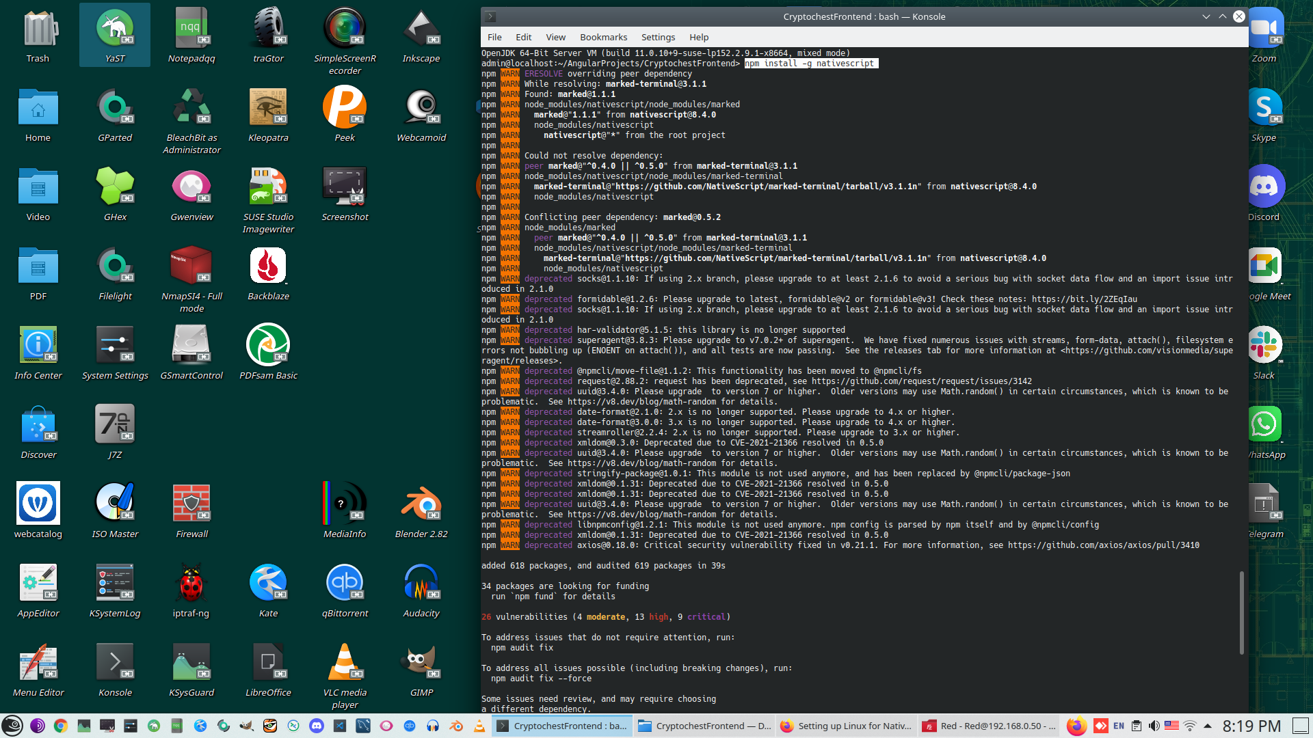Open openSUSE application launcher menu
Viewport: 1313px width, 738px height.
12,726
